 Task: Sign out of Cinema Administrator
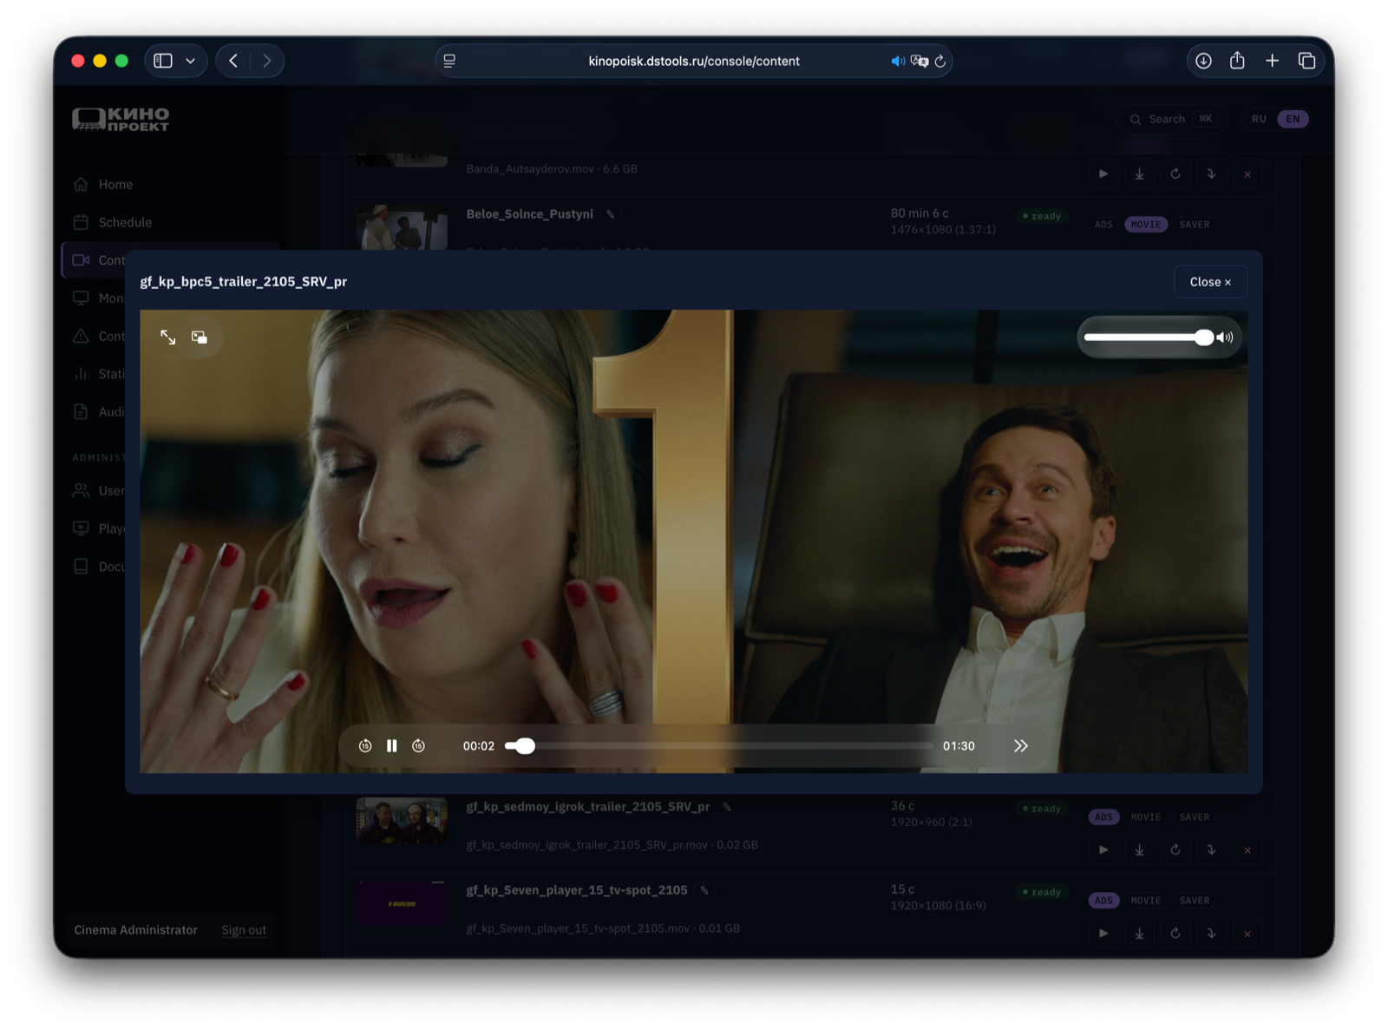coord(244,930)
